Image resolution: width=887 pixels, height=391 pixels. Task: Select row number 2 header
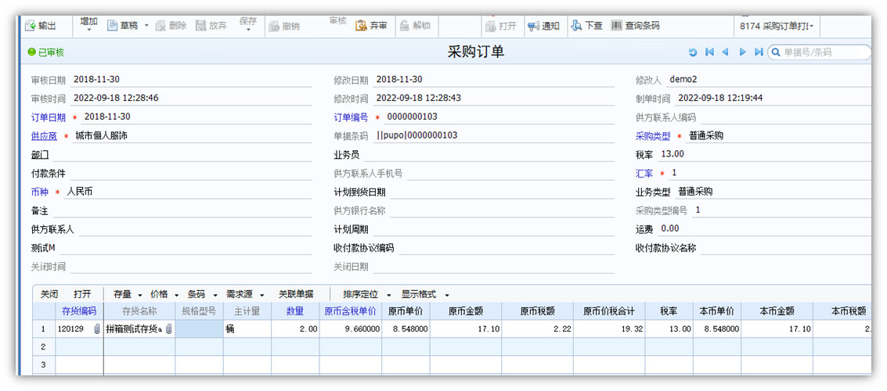point(43,346)
